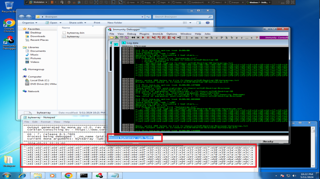Viewport: 320px width, 179px height.
Task: Select Homegroup in Explorer sidebar
Action: point(36,69)
